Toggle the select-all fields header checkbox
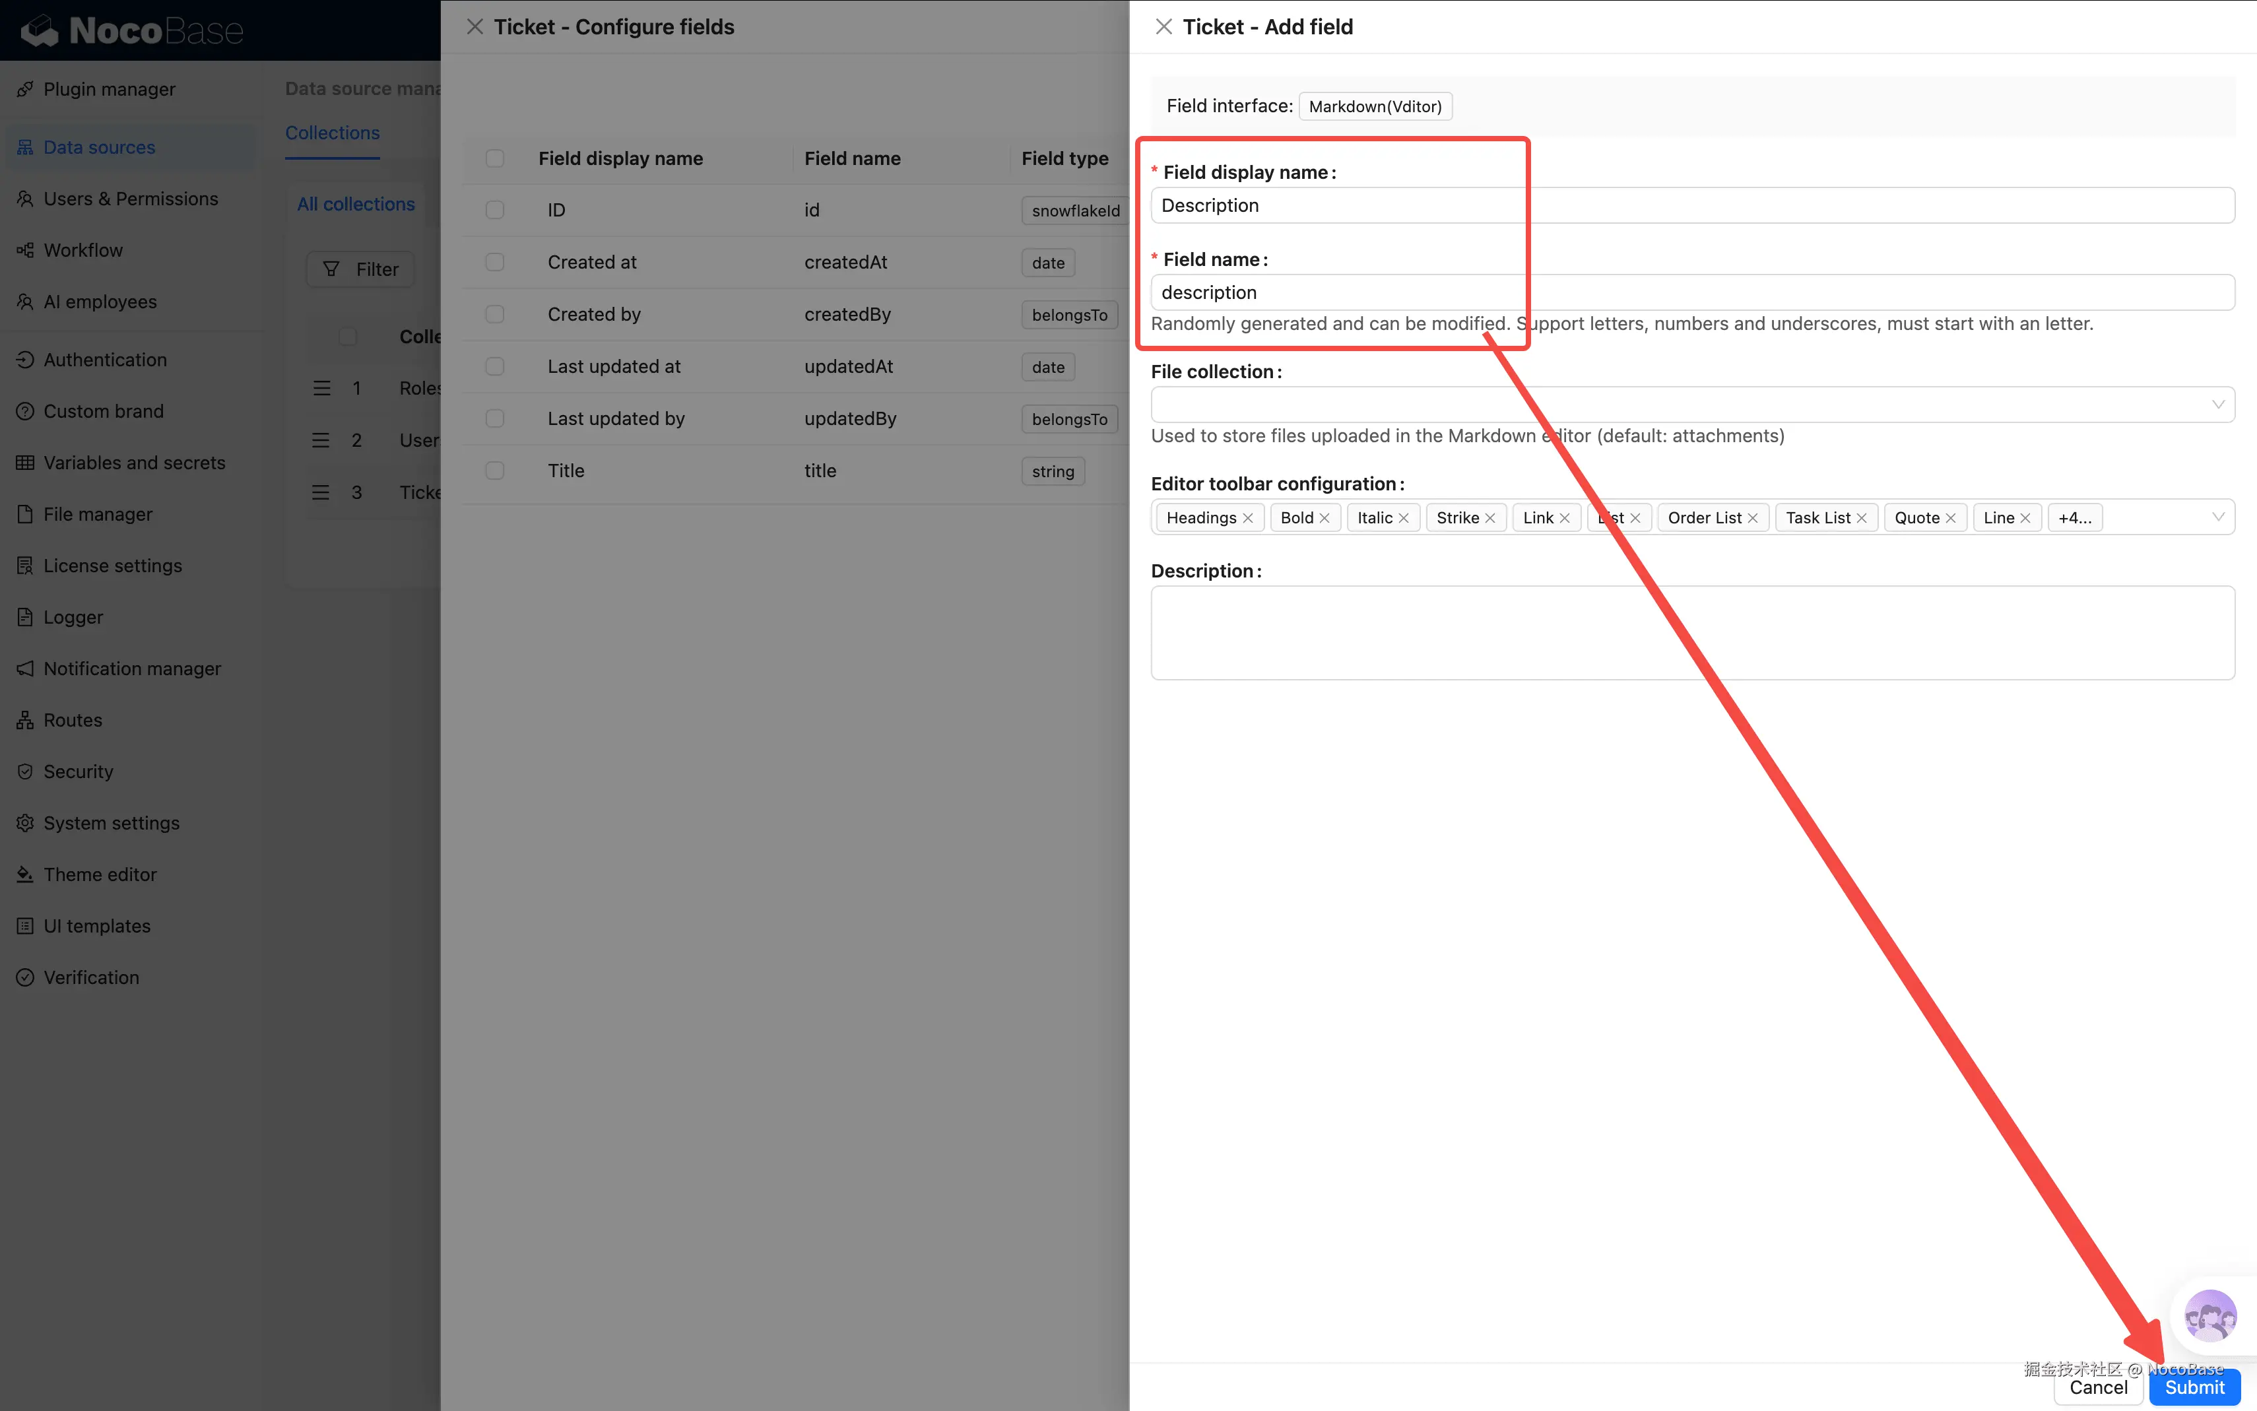Viewport: 2257px width, 1411px height. (x=494, y=158)
